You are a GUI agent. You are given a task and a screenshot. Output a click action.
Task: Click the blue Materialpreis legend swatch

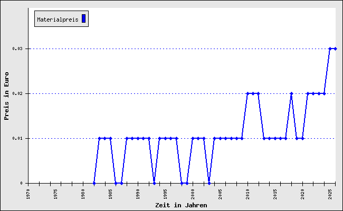(x=83, y=18)
